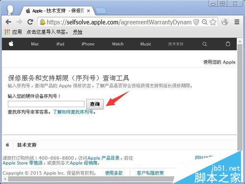Click the 应用 bookmarks label
Image resolution: width=245 pixels, height=184 pixels.
[17, 32]
